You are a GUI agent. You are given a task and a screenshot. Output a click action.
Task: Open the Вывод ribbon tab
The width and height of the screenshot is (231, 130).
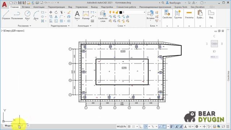click(94, 7)
